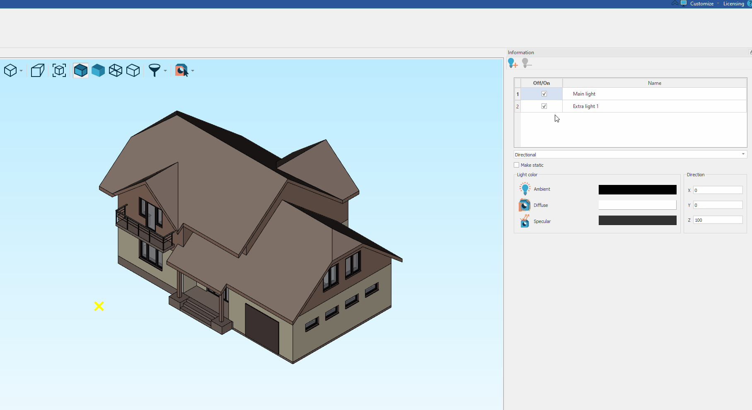
Task: Click the add light bulb icon
Action: [513, 63]
